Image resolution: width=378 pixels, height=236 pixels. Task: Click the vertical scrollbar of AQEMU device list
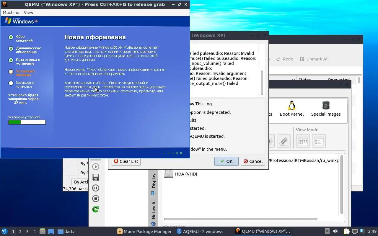pyautogui.click(x=342, y=184)
